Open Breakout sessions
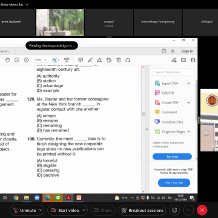This screenshot has width=218, height=218. click(x=142, y=210)
